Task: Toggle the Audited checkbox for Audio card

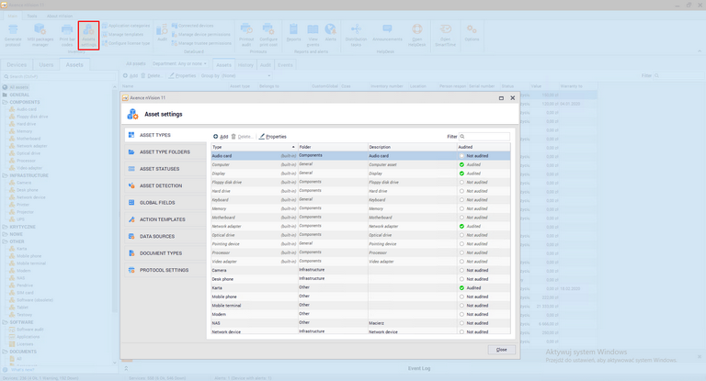Action: [x=461, y=156]
